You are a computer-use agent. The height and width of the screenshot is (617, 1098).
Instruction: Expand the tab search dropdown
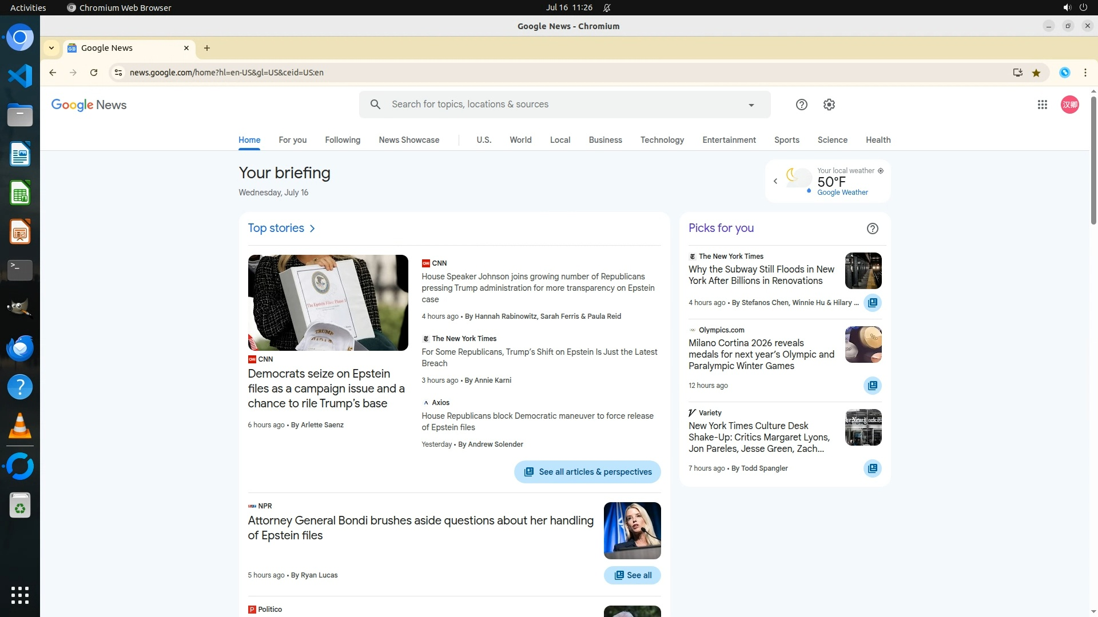point(51,48)
